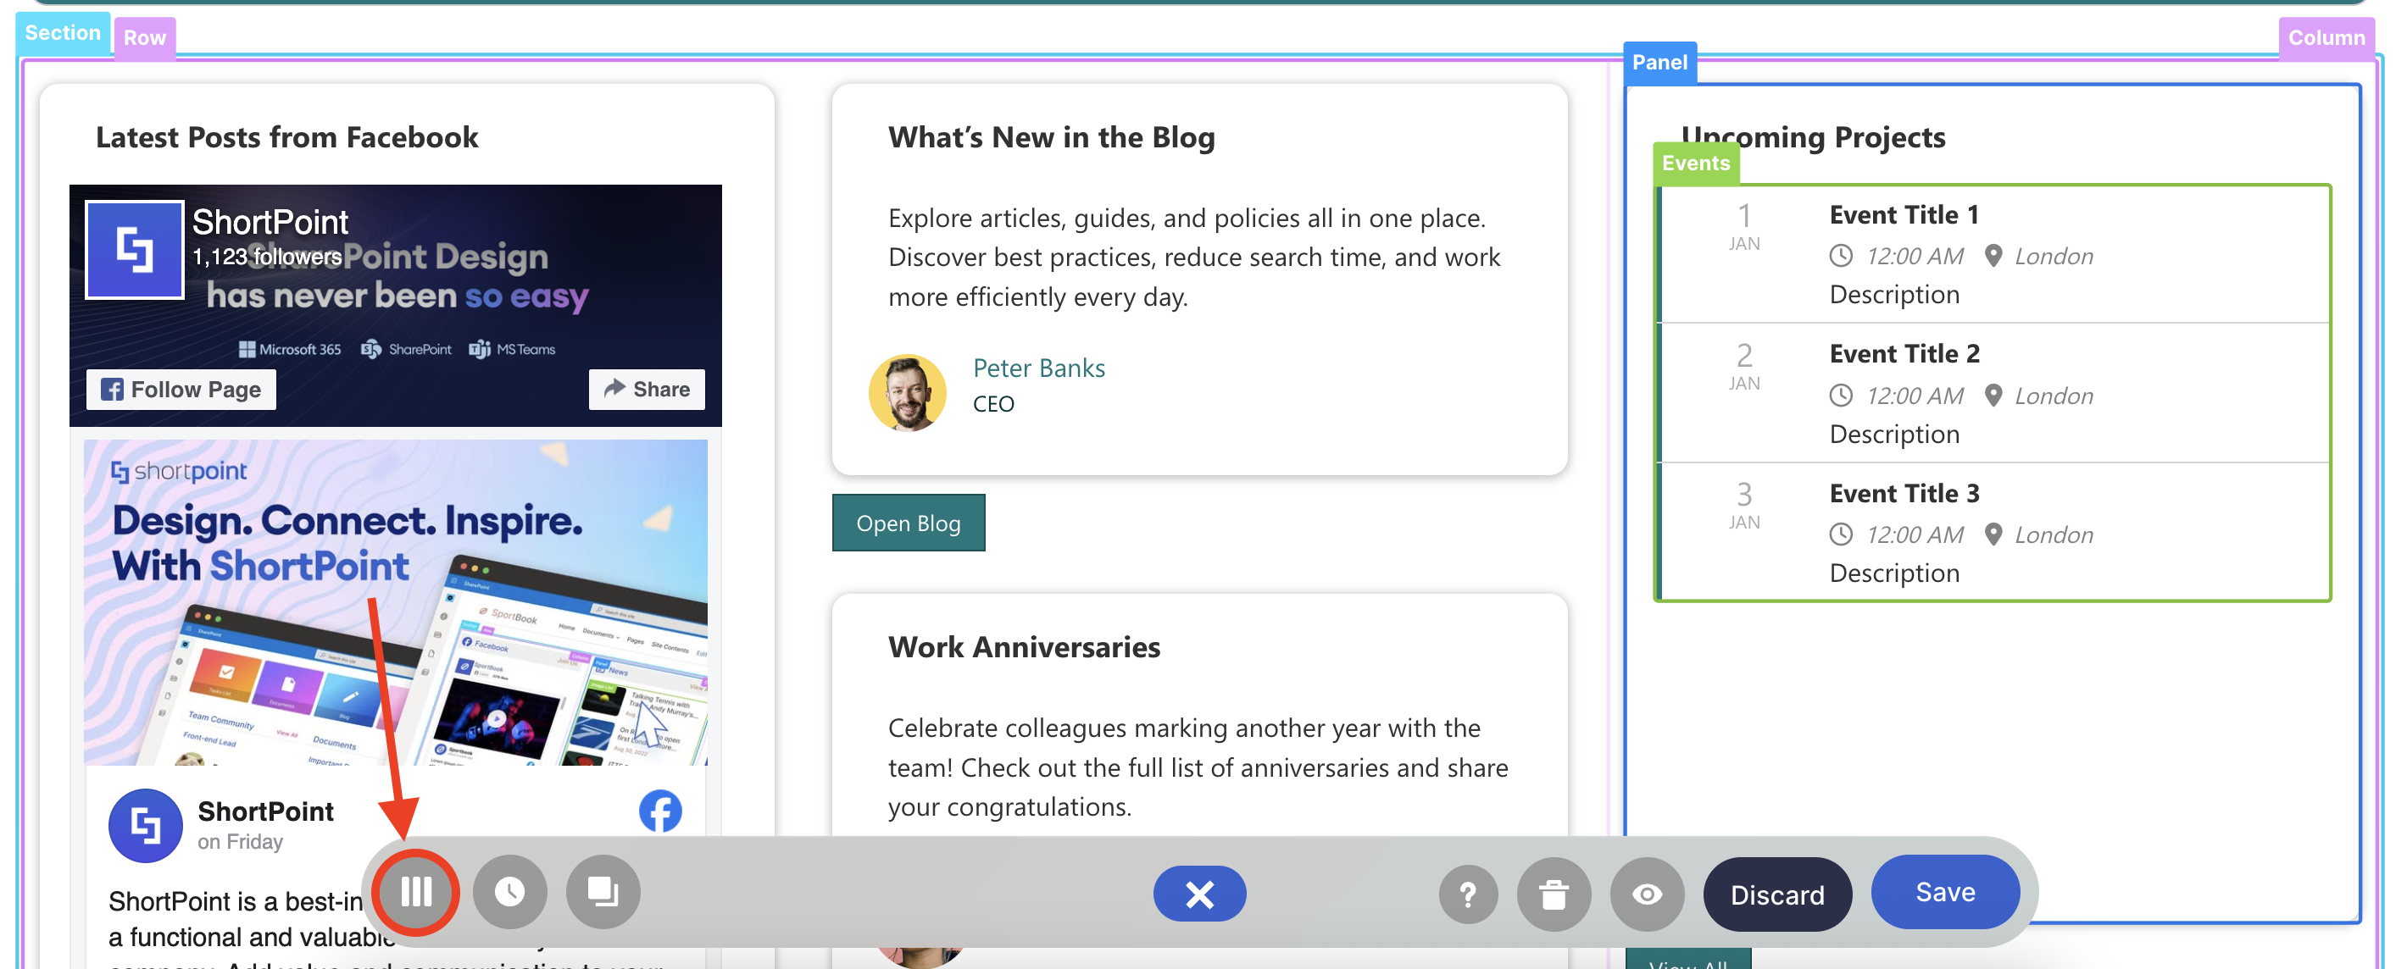This screenshot has height=969, width=2407.
Task: Open the Peter Banks author link
Action: click(x=1038, y=368)
